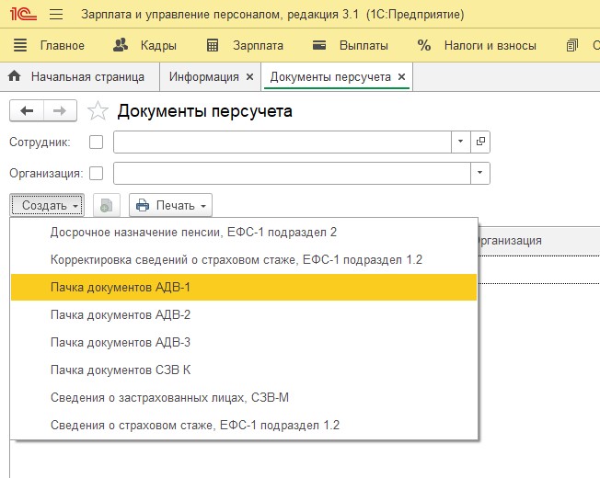Open the Печать dropdown button
This screenshot has width=600, height=478.
coord(171,205)
